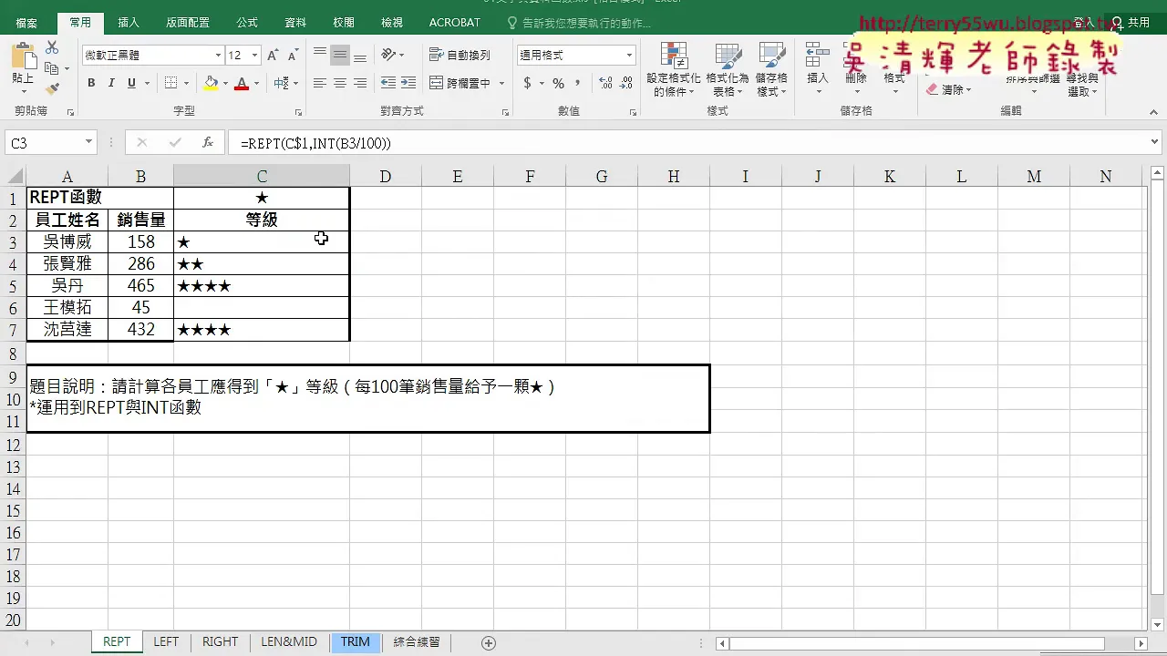Click the 共用 Share button
The height and width of the screenshot is (656, 1167).
(x=1131, y=23)
